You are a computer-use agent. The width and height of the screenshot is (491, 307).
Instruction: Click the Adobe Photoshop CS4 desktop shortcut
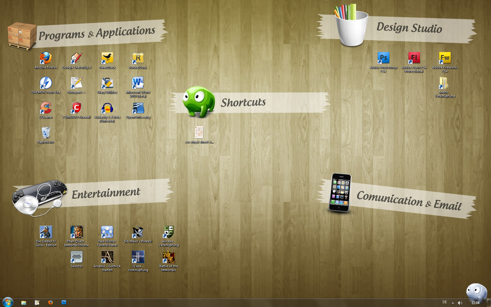pyautogui.click(x=383, y=58)
